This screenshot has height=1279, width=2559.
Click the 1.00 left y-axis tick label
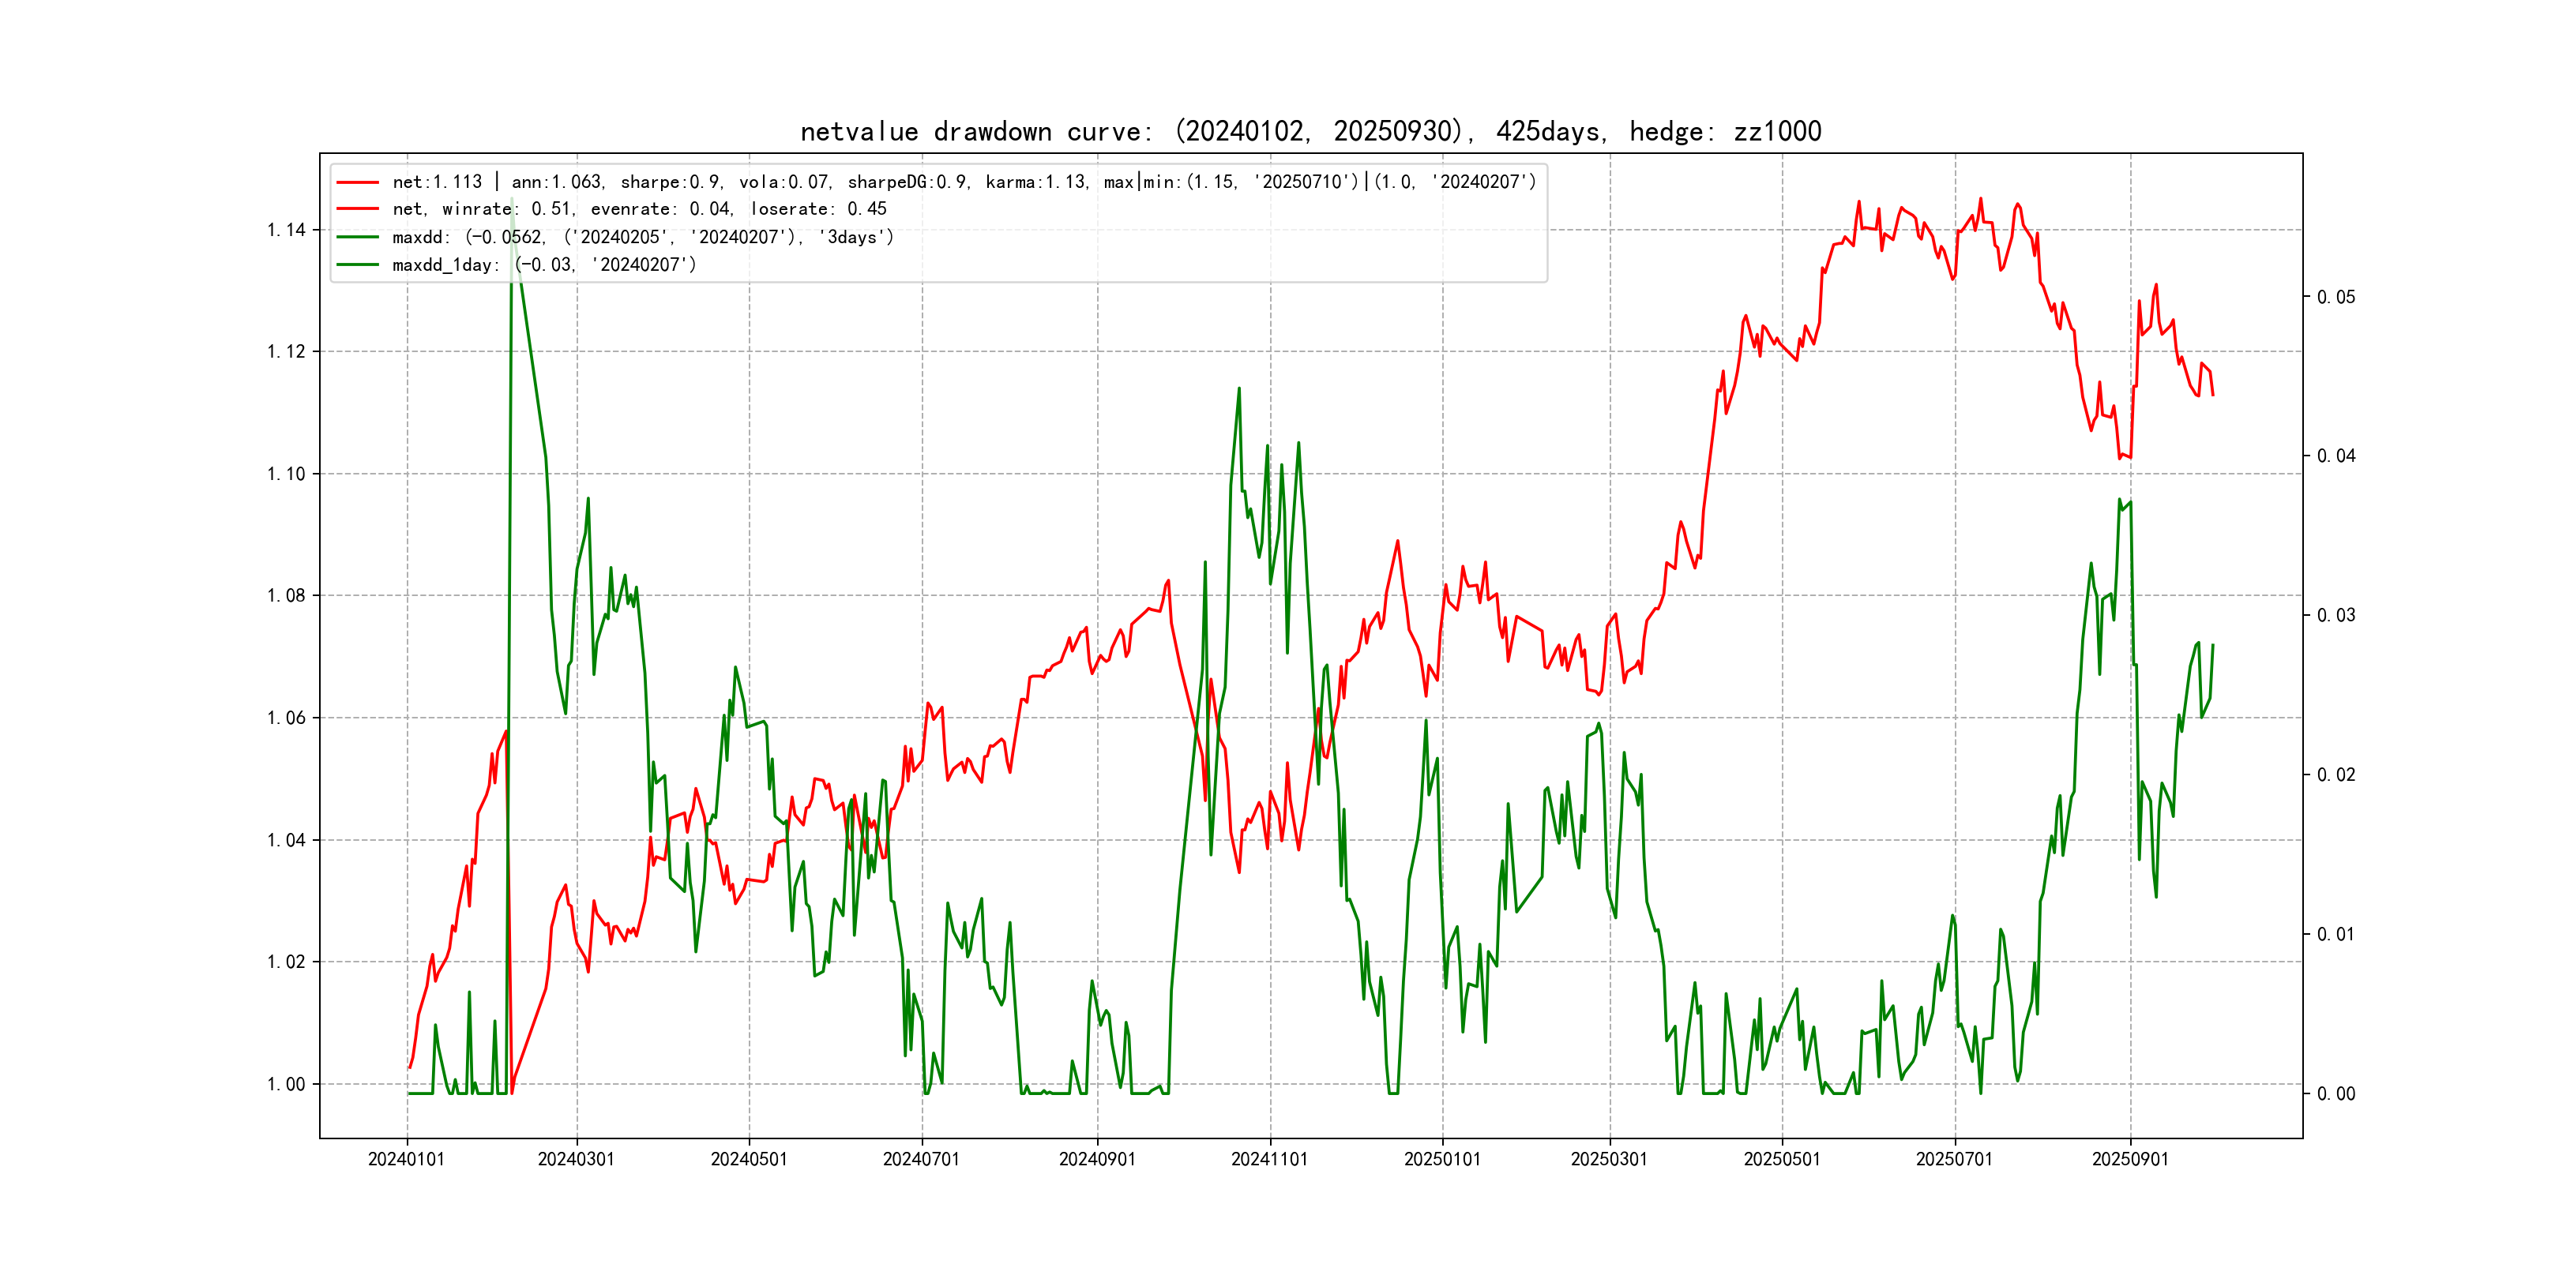coord(286,1083)
